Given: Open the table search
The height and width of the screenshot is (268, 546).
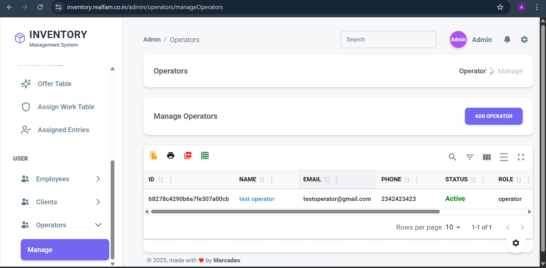Looking at the screenshot, I should [x=452, y=157].
